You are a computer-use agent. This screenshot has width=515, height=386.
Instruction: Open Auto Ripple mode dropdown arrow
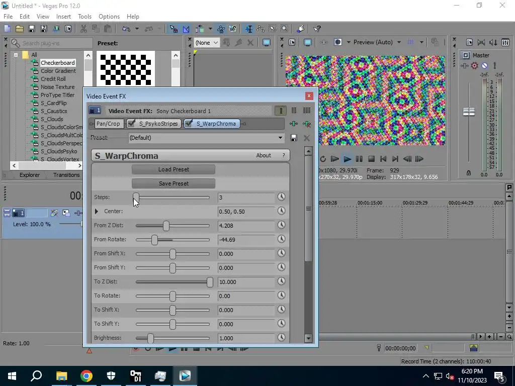pos(210,29)
